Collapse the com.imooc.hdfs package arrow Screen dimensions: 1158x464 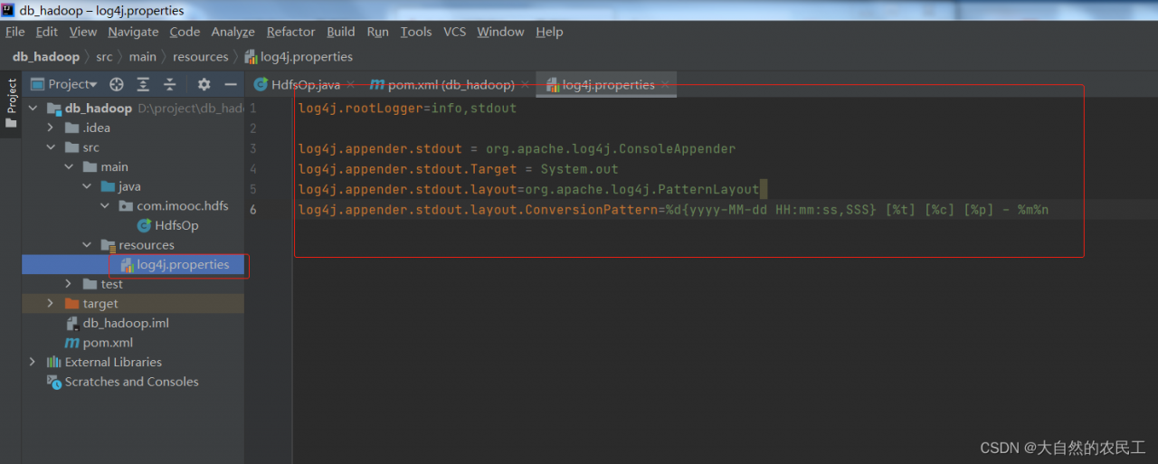point(106,206)
